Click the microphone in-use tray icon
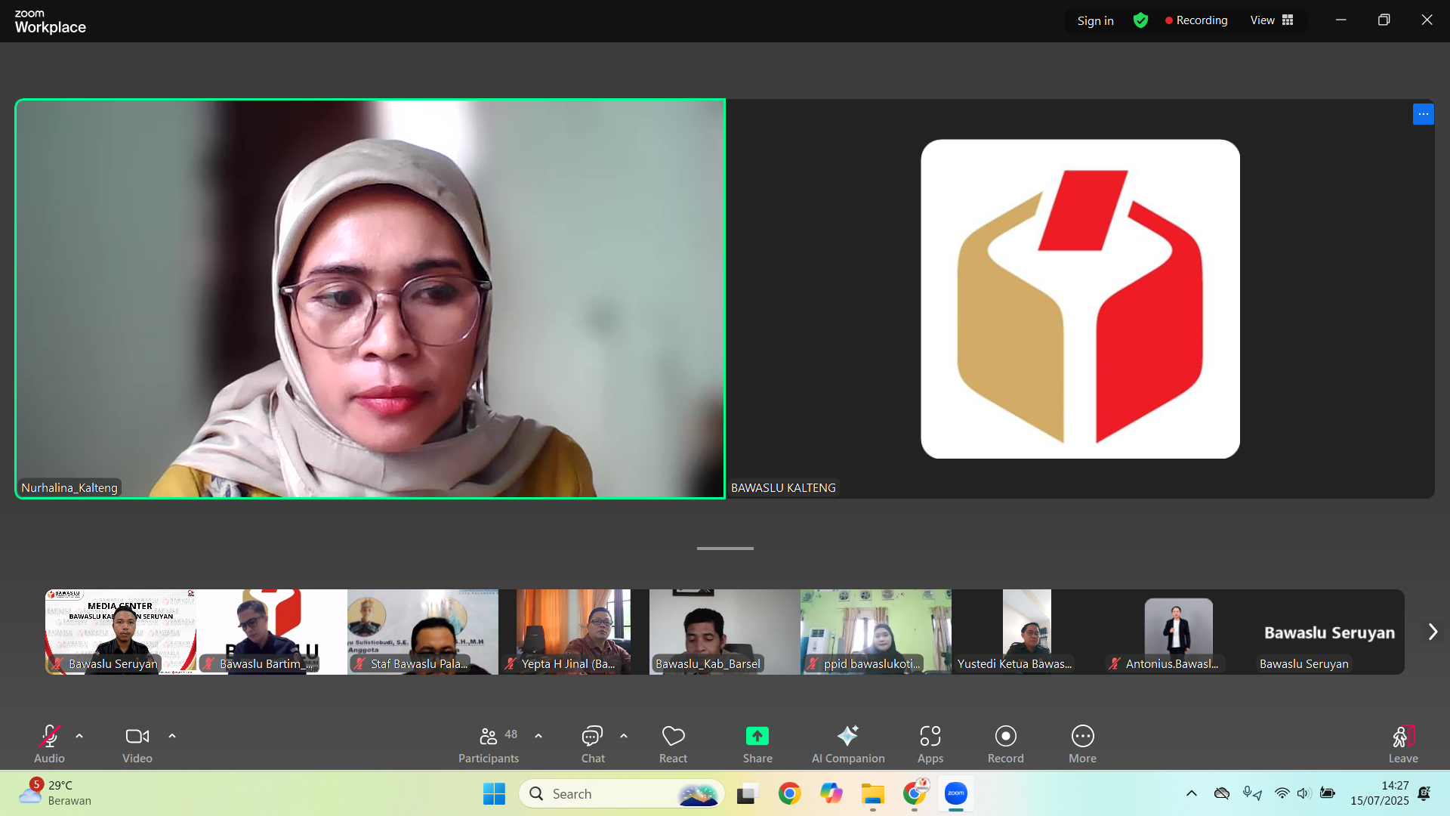This screenshot has width=1450, height=816. [x=1252, y=793]
